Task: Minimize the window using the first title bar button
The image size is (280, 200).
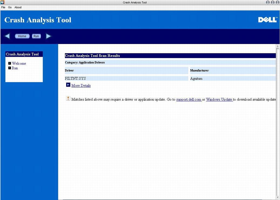Action: 268,2
